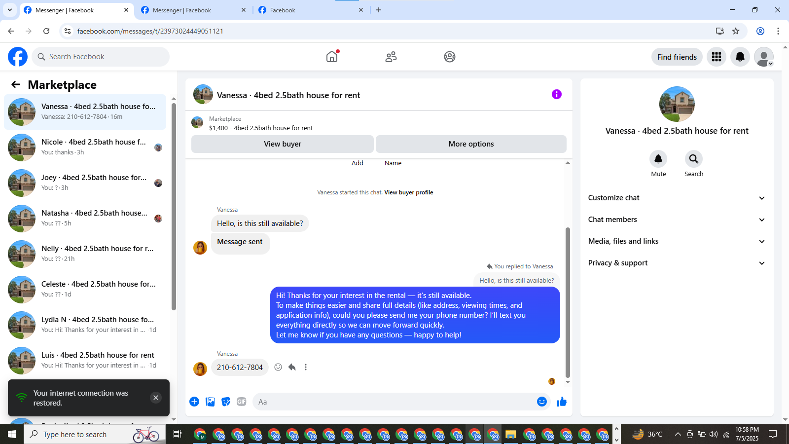Open more actions plus icon

click(x=194, y=402)
